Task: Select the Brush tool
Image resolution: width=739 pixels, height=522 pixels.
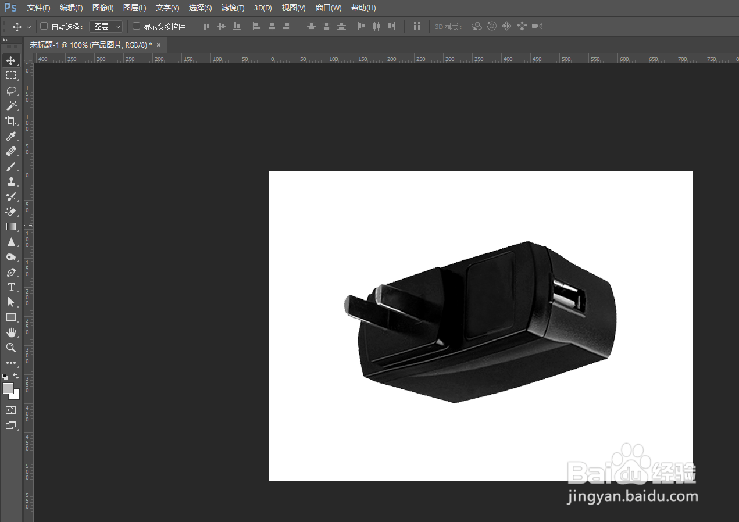Action: (x=11, y=166)
